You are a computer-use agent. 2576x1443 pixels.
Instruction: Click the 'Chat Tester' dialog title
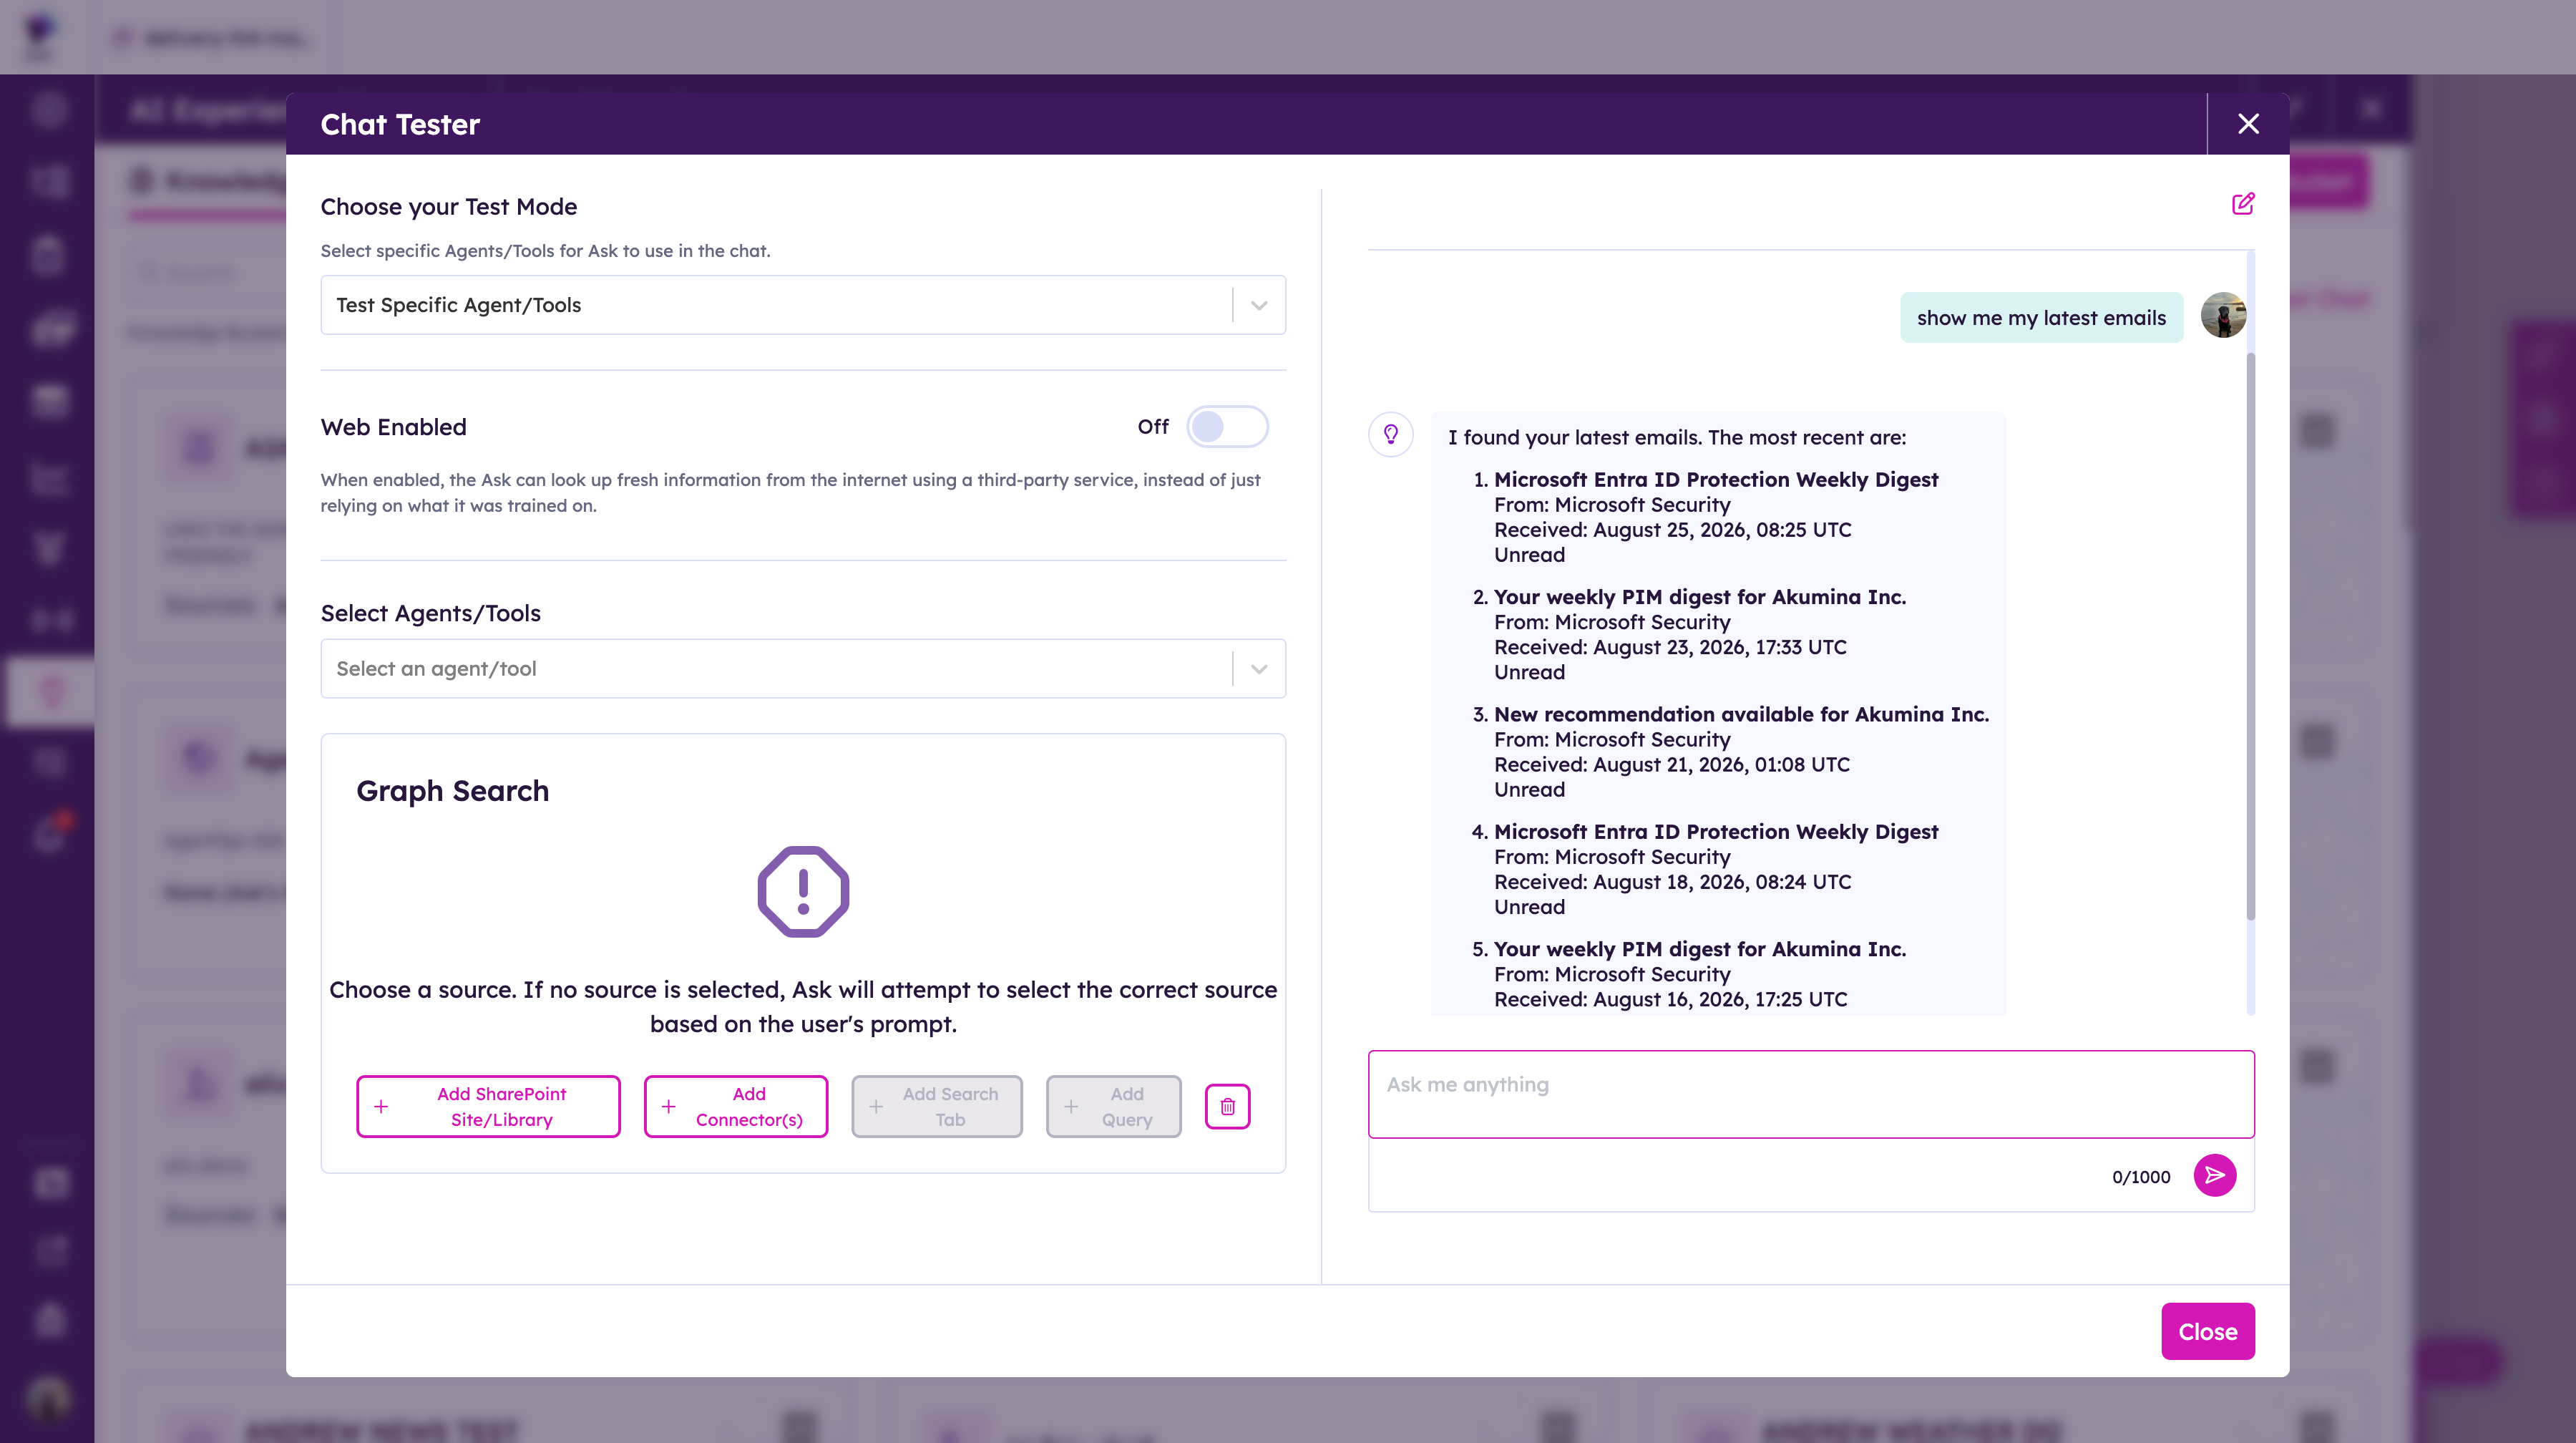click(x=400, y=125)
